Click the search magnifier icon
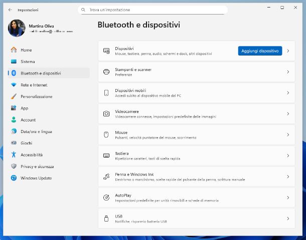Screen dimensions: 306x240 pos(83,9)
